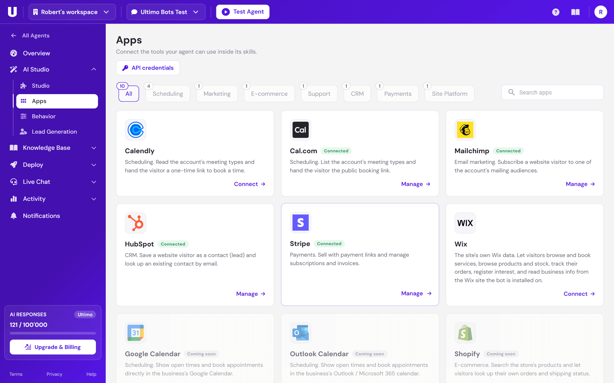Click the Search apps input field
Image resolution: width=614 pixels, height=383 pixels.
coord(552,92)
